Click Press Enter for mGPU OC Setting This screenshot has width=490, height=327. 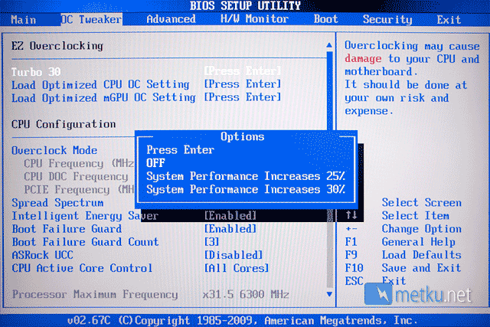pos(243,97)
